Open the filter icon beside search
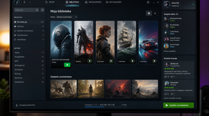Screen dimensions: 209x116 click(42, 10)
